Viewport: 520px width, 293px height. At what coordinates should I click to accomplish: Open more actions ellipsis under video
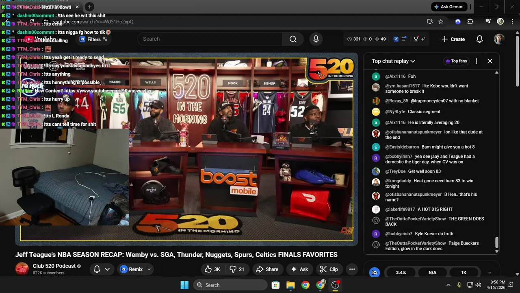(352, 269)
